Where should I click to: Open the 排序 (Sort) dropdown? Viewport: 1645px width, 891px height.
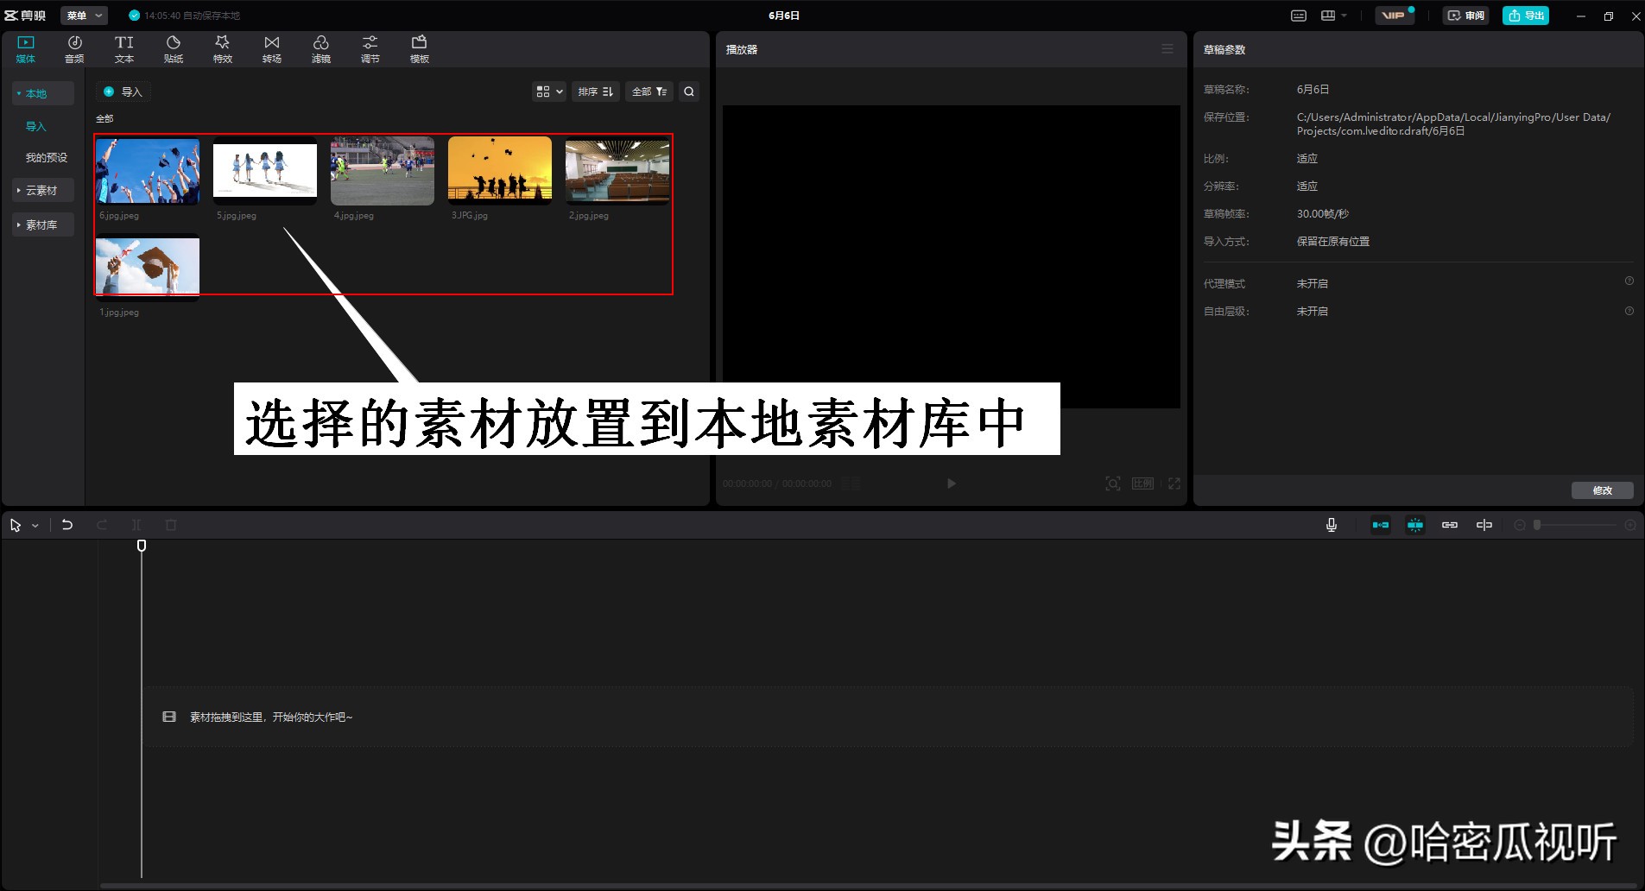(x=594, y=91)
